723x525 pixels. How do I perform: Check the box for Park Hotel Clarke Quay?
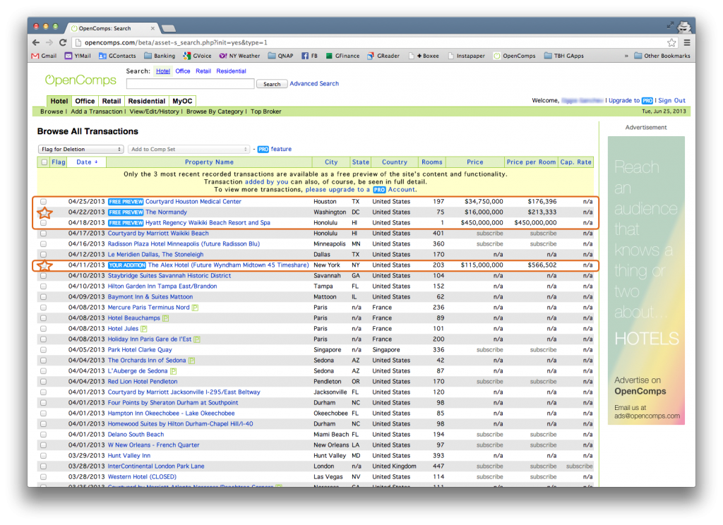coord(43,350)
